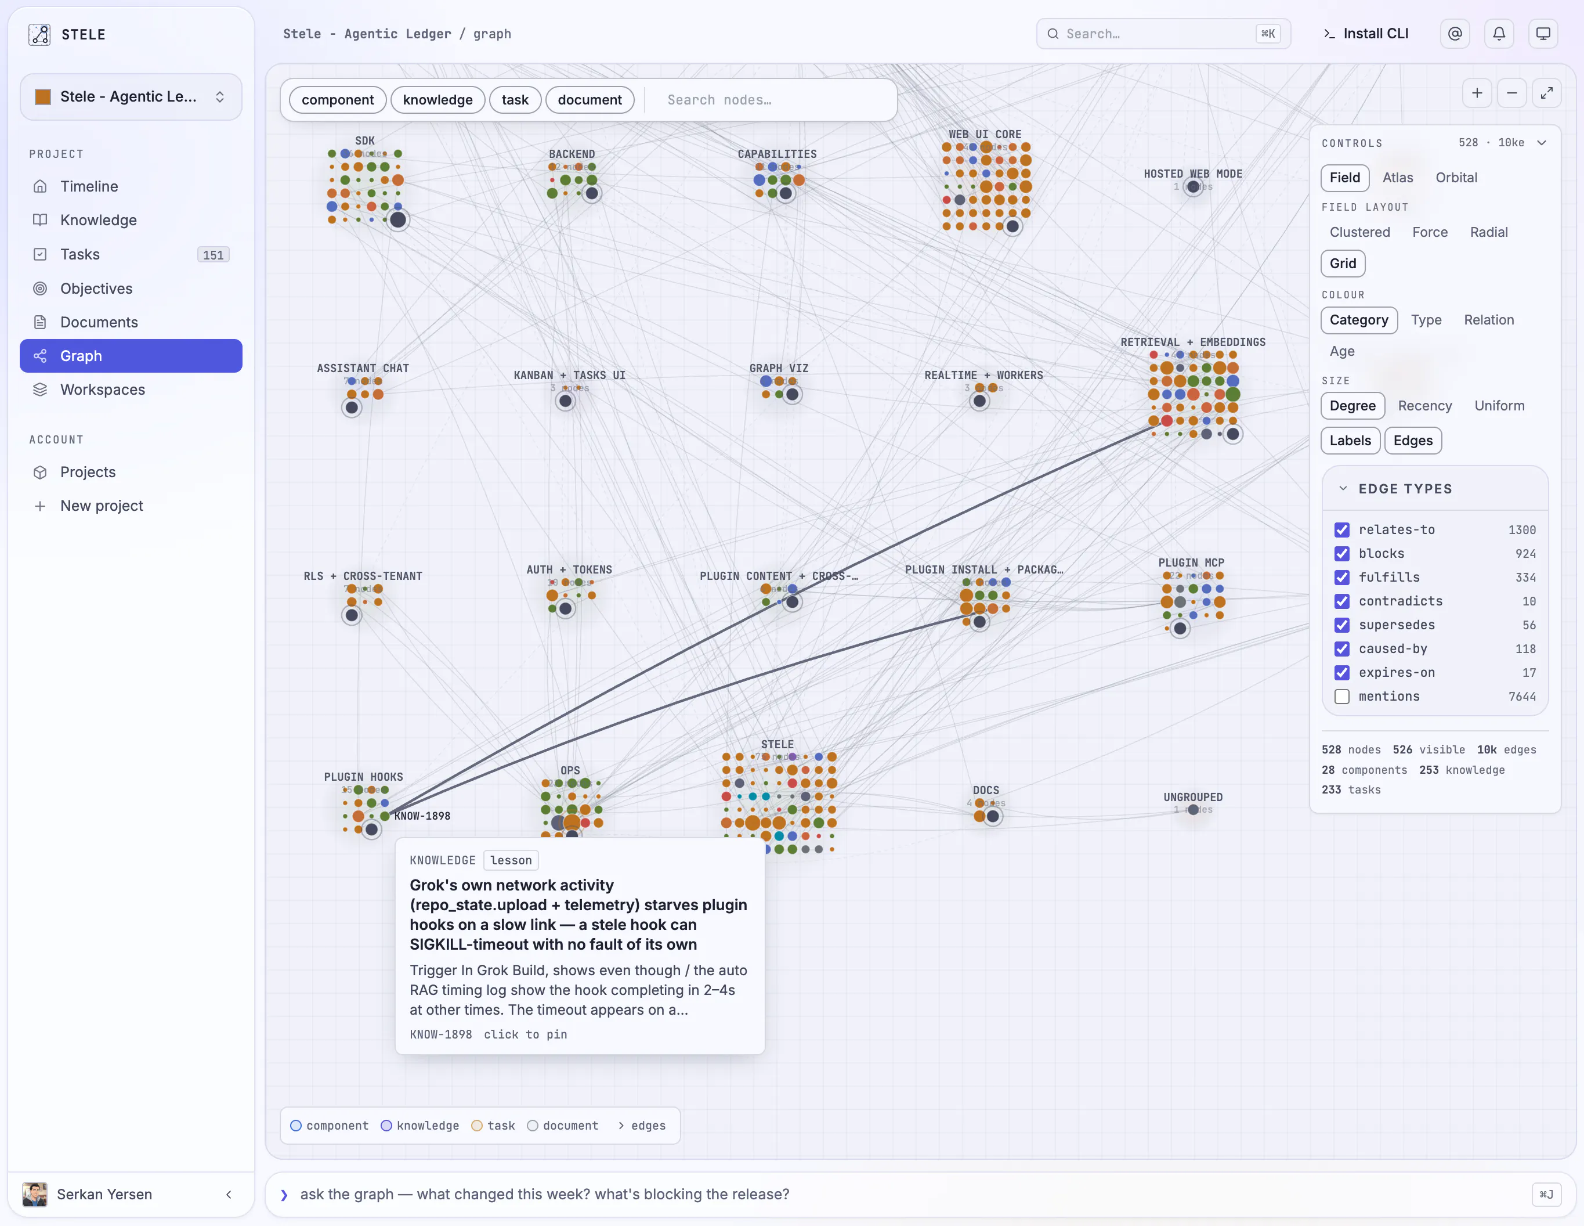Viewport: 1584px width, 1226px height.
Task: Choose Radial field layout
Action: coord(1488,232)
